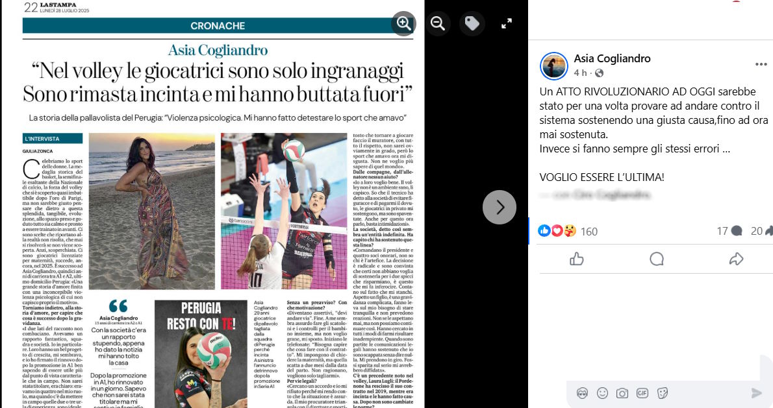
Task: Open the emoji picker in comment box
Action: 602,392
